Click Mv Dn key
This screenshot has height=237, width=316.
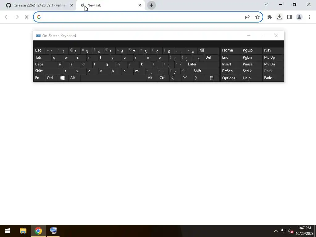tap(273, 64)
